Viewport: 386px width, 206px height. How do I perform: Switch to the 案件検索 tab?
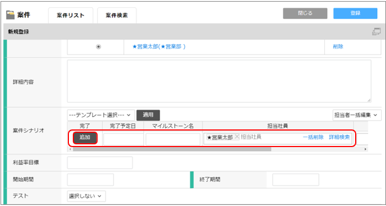pyautogui.click(x=117, y=15)
